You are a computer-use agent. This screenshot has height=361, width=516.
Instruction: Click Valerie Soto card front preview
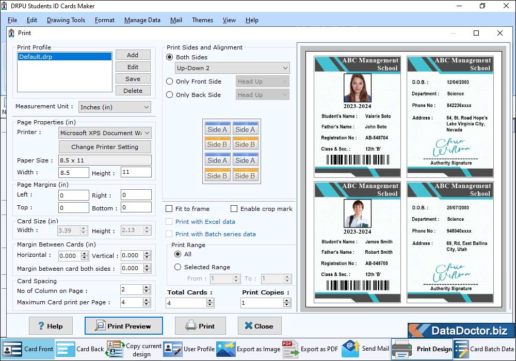pyautogui.click(x=358, y=117)
